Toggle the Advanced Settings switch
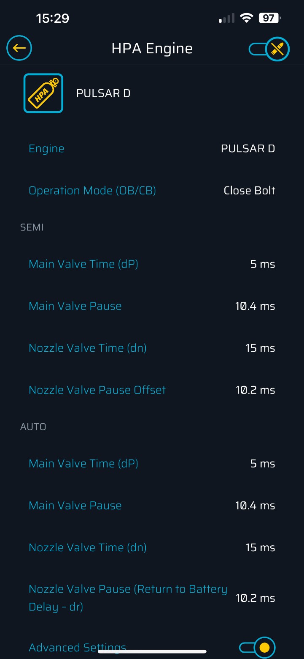 coord(257,647)
